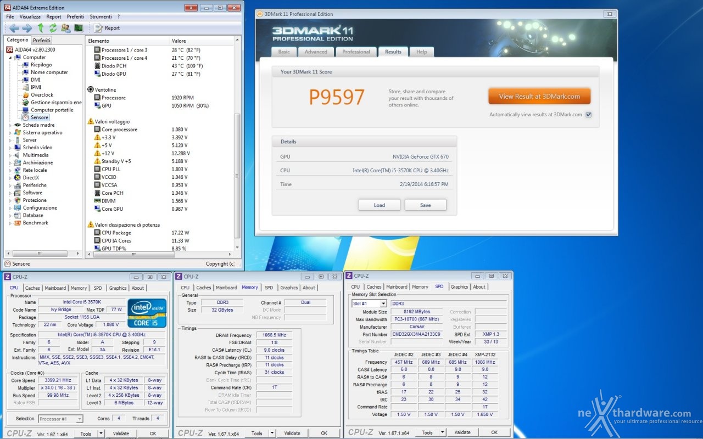Click the two-people icon in AIDA64 toolbar

(x=66, y=28)
